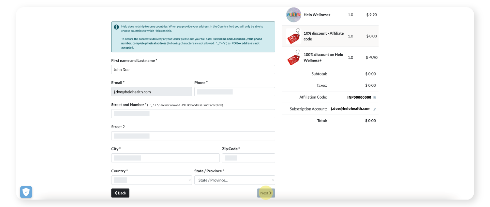The height and width of the screenshot is (207, 490).
Task: Click the 10% discount red tag icon
Action: tap(293, 36)
